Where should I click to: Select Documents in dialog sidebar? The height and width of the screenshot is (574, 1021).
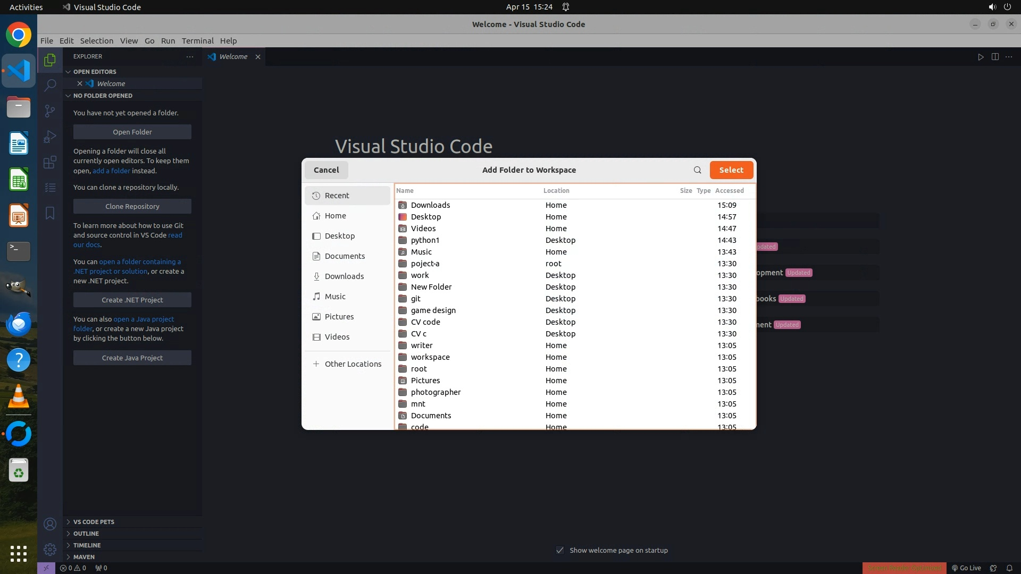point(345,256)
